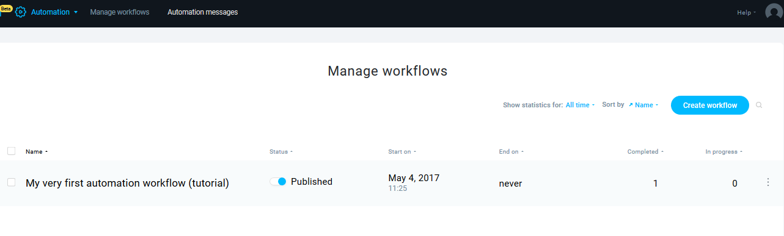Image resolution: width=784 pixels, height=236 pixels.
Task: Sort by the Start on column header
Action: tap(402, 151)
